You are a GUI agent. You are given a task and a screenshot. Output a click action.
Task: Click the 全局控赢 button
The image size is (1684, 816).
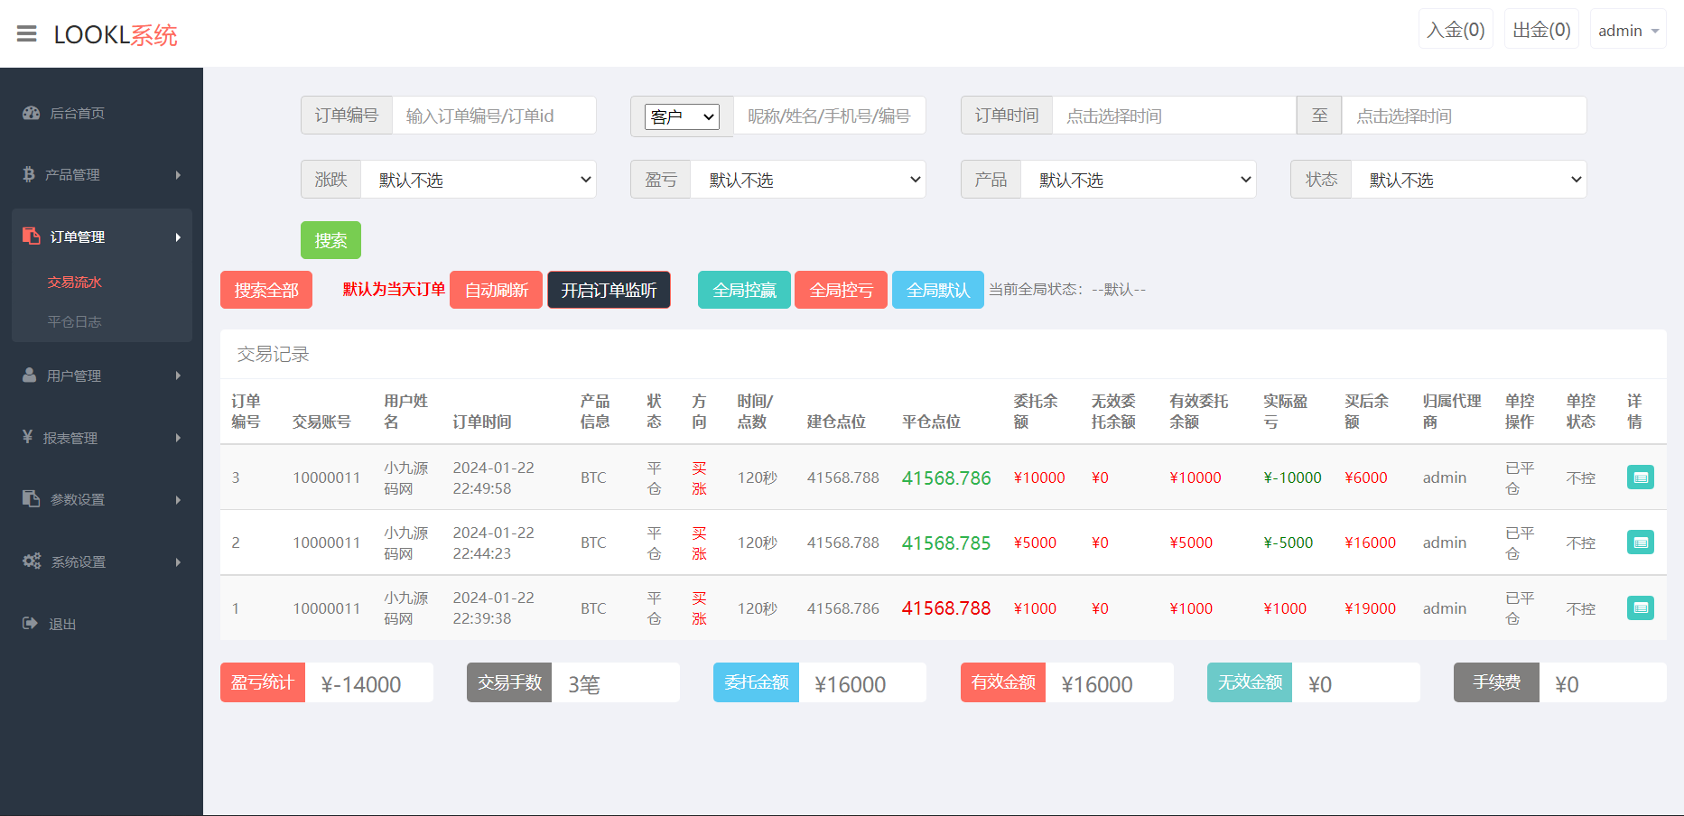tap(744, 290)
